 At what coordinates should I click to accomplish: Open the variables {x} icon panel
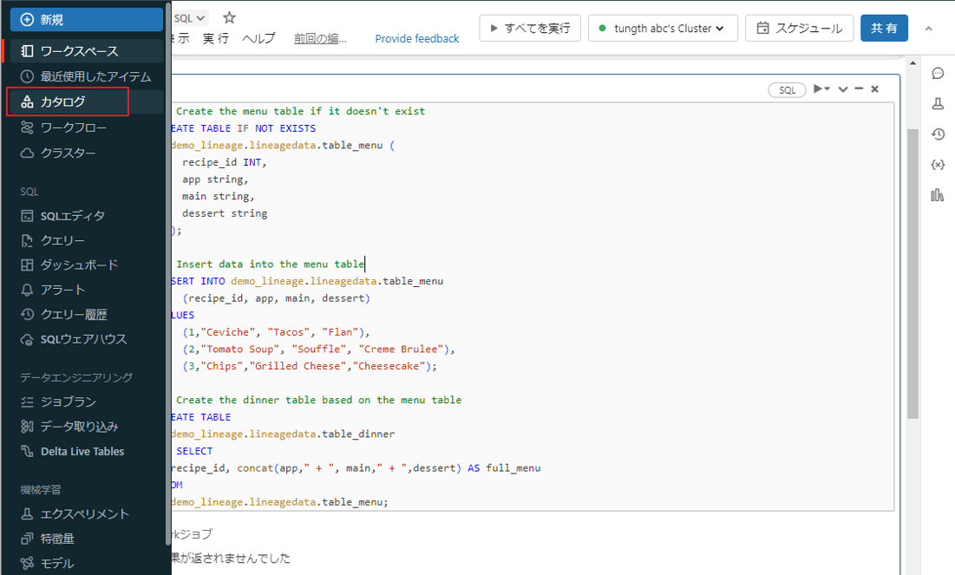[x=937, y=165]
